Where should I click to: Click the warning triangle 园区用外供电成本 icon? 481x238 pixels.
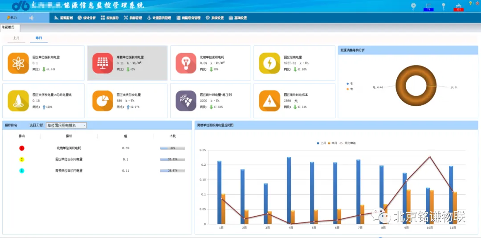(269, 101)
